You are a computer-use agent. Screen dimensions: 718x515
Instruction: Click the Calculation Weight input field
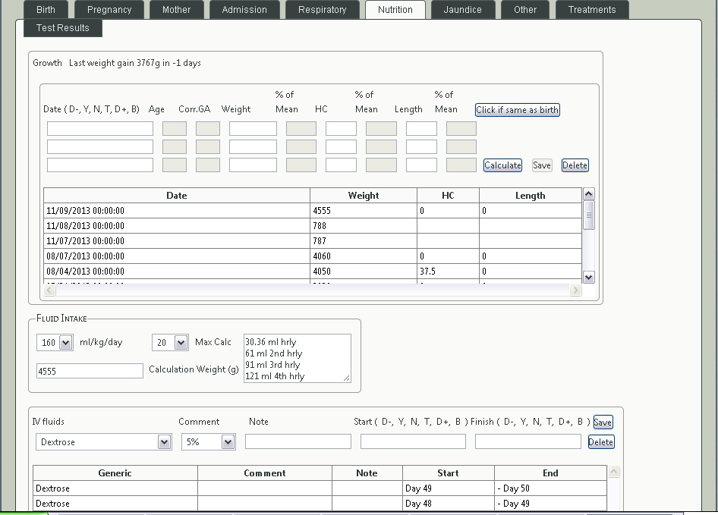90,371
